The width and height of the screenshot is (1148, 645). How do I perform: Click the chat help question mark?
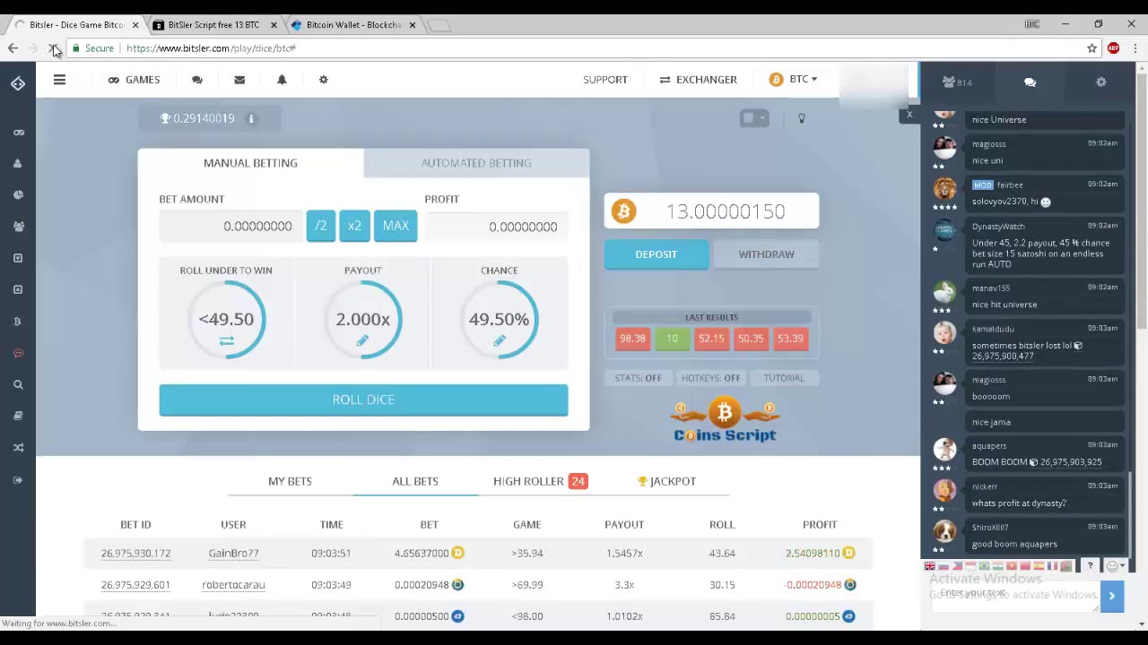(1090, 566)
